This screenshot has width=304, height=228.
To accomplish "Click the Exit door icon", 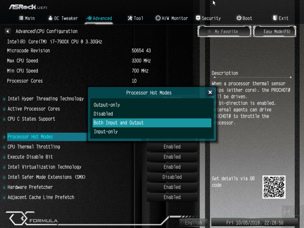I will (275, 18).
